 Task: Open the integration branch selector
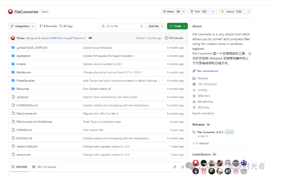pos(22,26)
